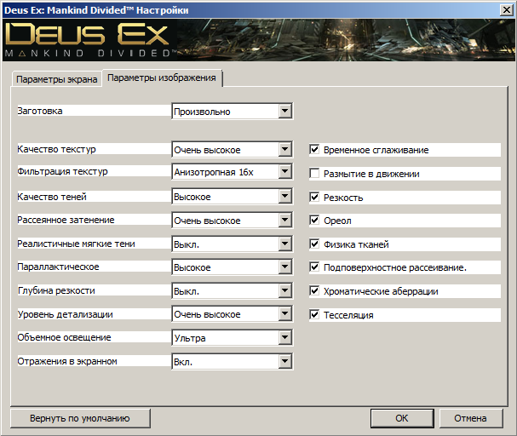Viewport: 517px width, 436px height.
Task: Disable Временное сглаживание checkbox
Action: click(x=314, y=150)
